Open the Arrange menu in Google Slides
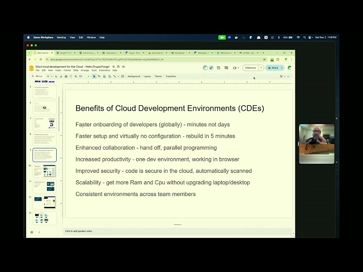The width and height of the screenshot is (363, 272). coord(85,70)
